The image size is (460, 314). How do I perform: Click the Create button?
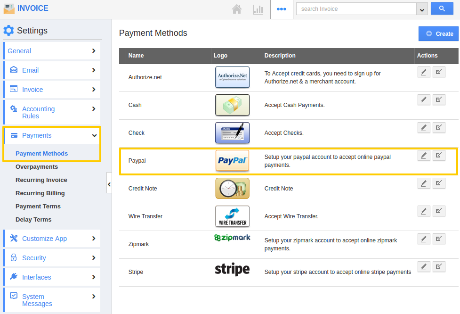(438, 34)
